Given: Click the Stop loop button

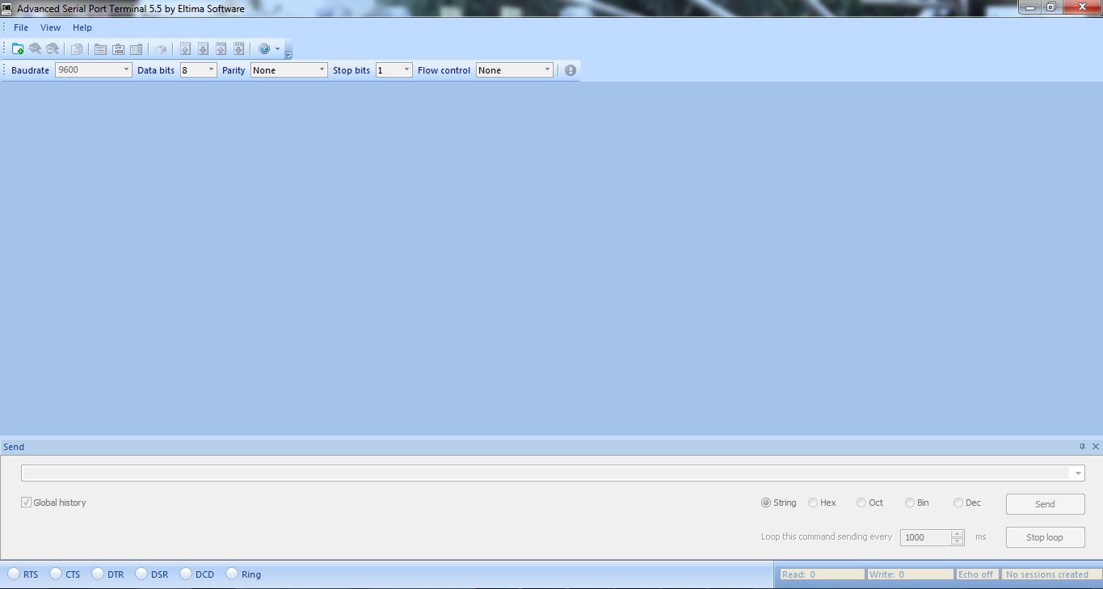Looking at the screenshot, I should pos(1045,537).
